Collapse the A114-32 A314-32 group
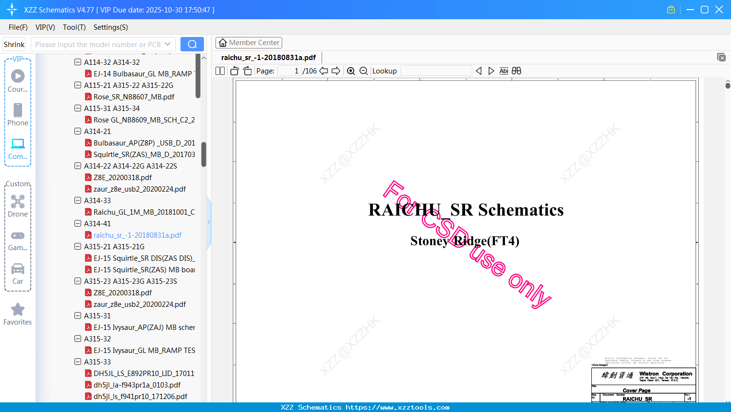Screen dimensions: 731x412 tap(78, 62)
